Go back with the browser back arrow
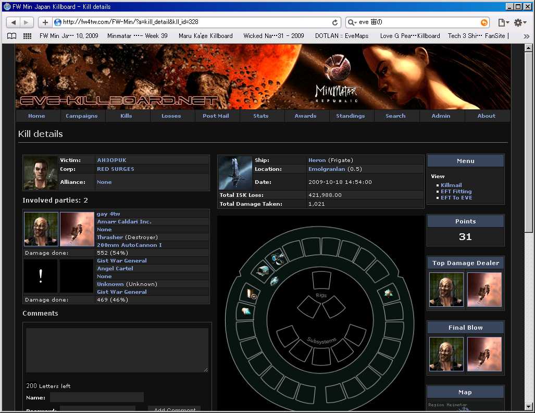Image resolution: width=535 pixels, height=413 pixels. click(13, 22)
